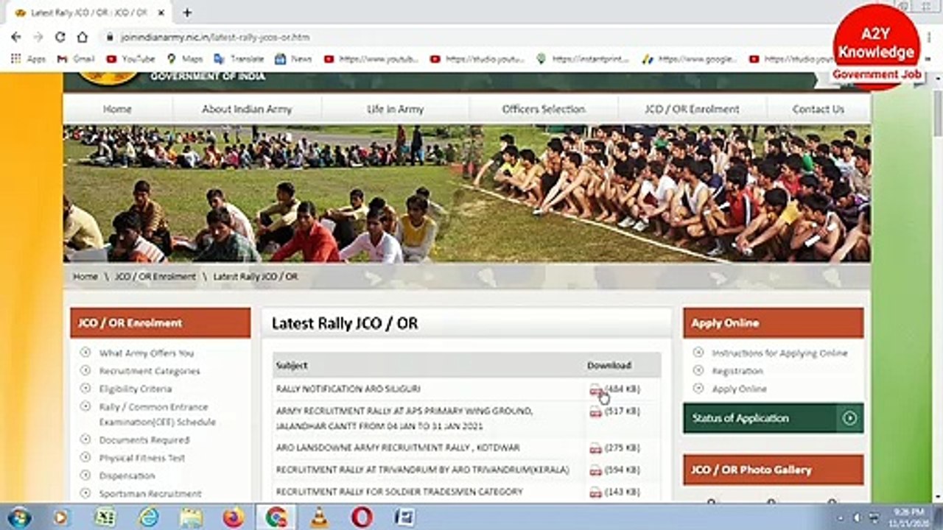Image resolution: width=943 pixels, height=530 pixels.
Task: Open Excel from the taskbar
Action: (105, 517)
